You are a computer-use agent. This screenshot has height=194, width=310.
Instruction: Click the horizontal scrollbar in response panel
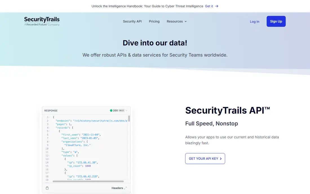click(x=88, y=181)
